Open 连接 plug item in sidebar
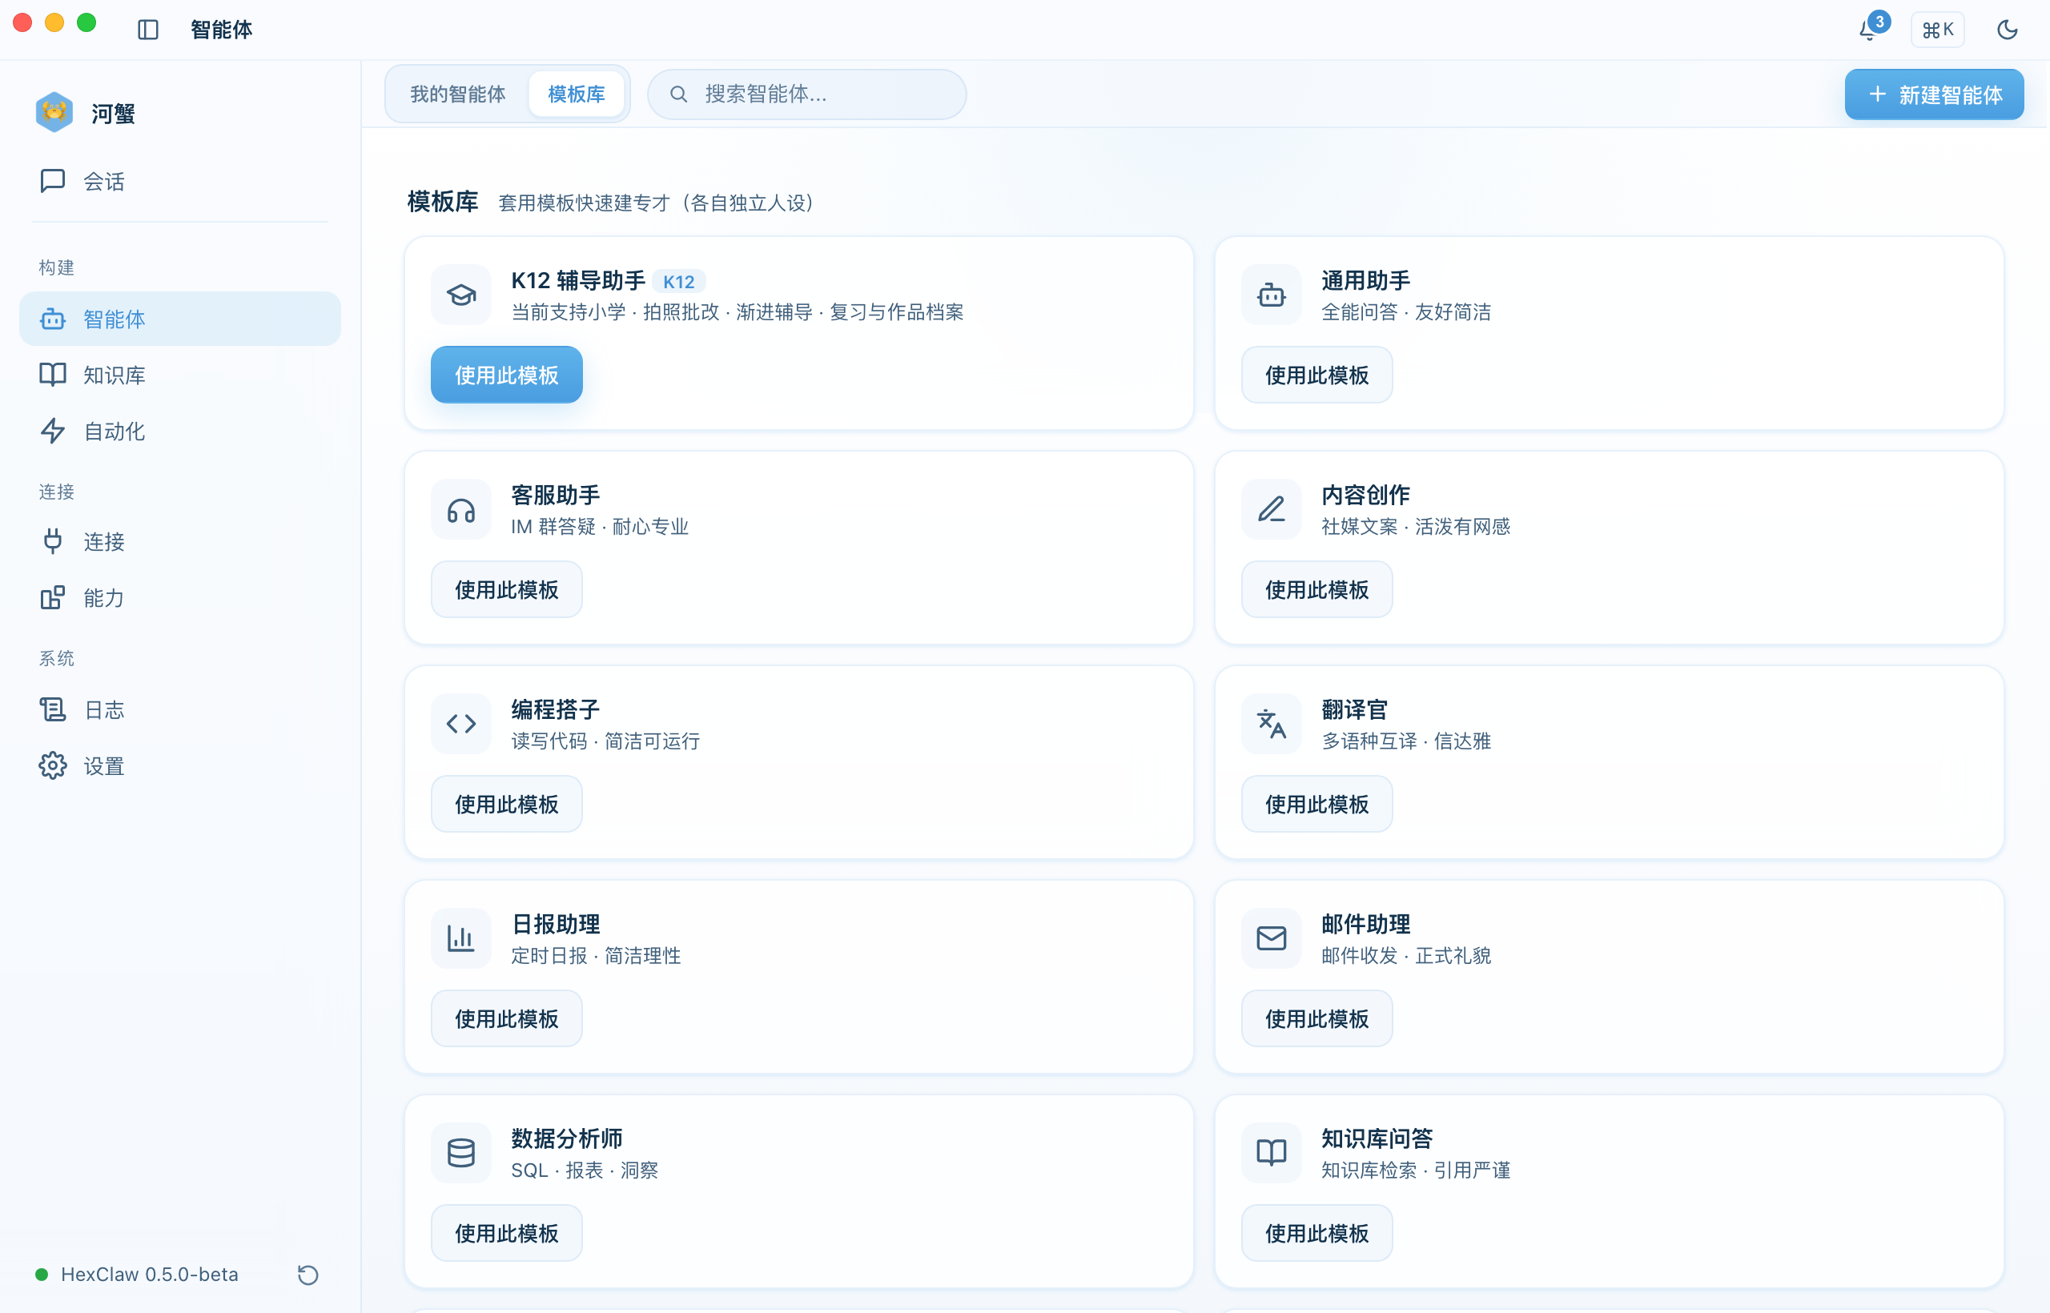Image resolution: width=2050 pixels, height=1313 pixels. (180, 541)
